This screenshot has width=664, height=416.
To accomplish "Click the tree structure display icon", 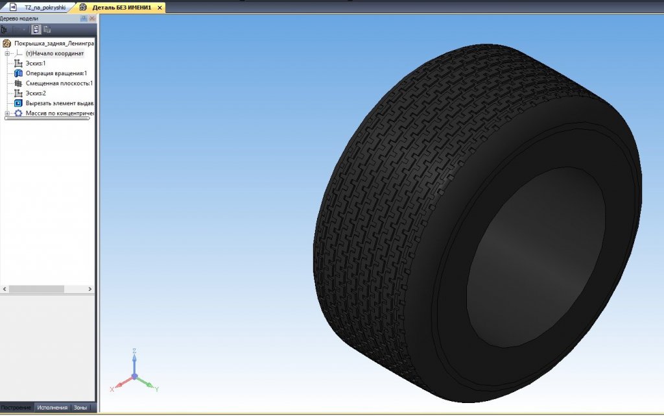I will (5, 29).
